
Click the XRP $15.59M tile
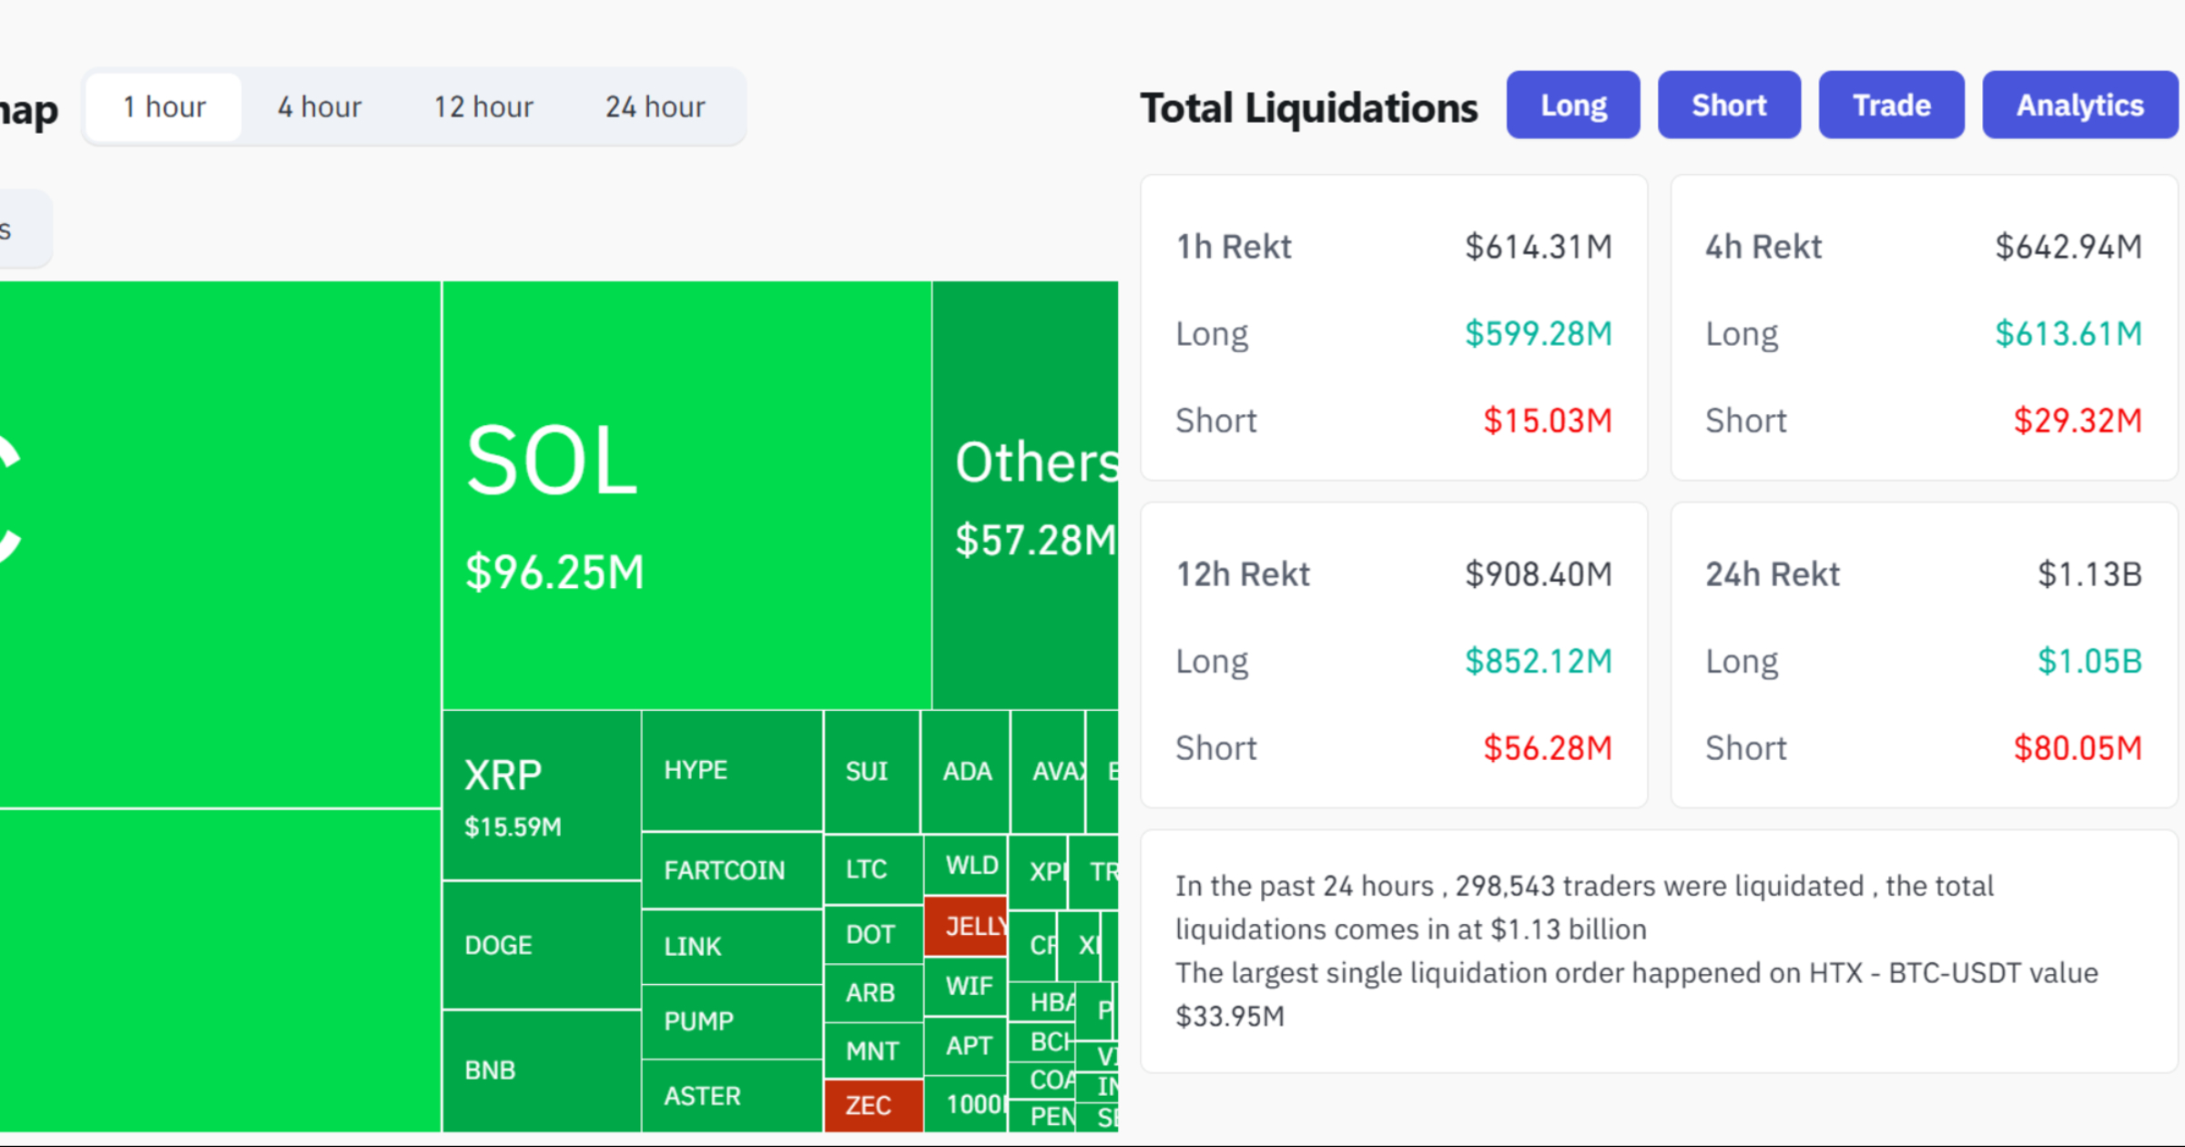[x=542, y=796]
